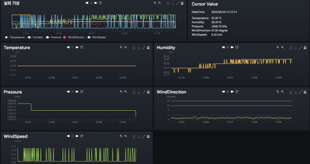Select the DateTime value 2025/05/14 17:17:11
310x164 pixels.
(x=224, y=12)
